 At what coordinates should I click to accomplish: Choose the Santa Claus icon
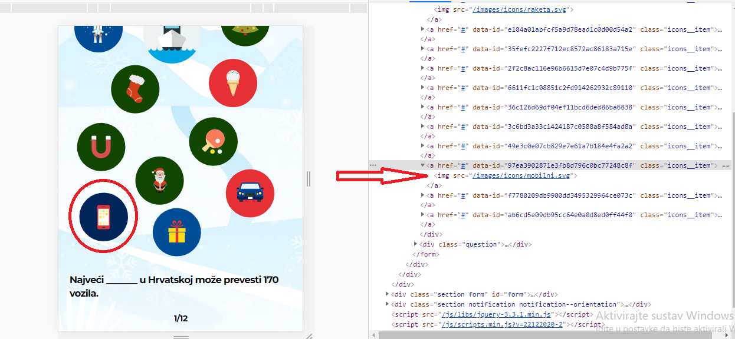(x=159, y=180)
